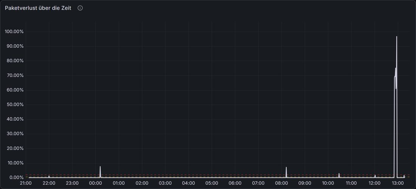Viewport: 416px width, 189px height.
Task: Click the 10:00 time axis label
Action: click(x=328, y=183)
